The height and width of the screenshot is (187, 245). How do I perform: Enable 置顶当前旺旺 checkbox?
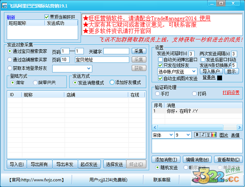[x=46, y=17]
